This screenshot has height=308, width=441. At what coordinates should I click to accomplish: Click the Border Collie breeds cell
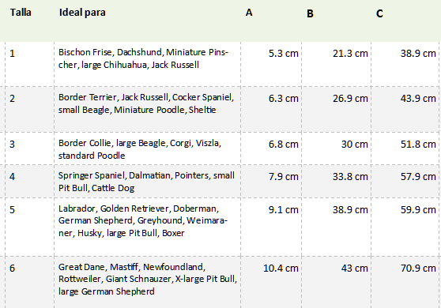click(147, 148)
